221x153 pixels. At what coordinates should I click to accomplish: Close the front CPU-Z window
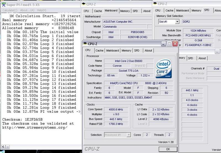coord(175,44)
